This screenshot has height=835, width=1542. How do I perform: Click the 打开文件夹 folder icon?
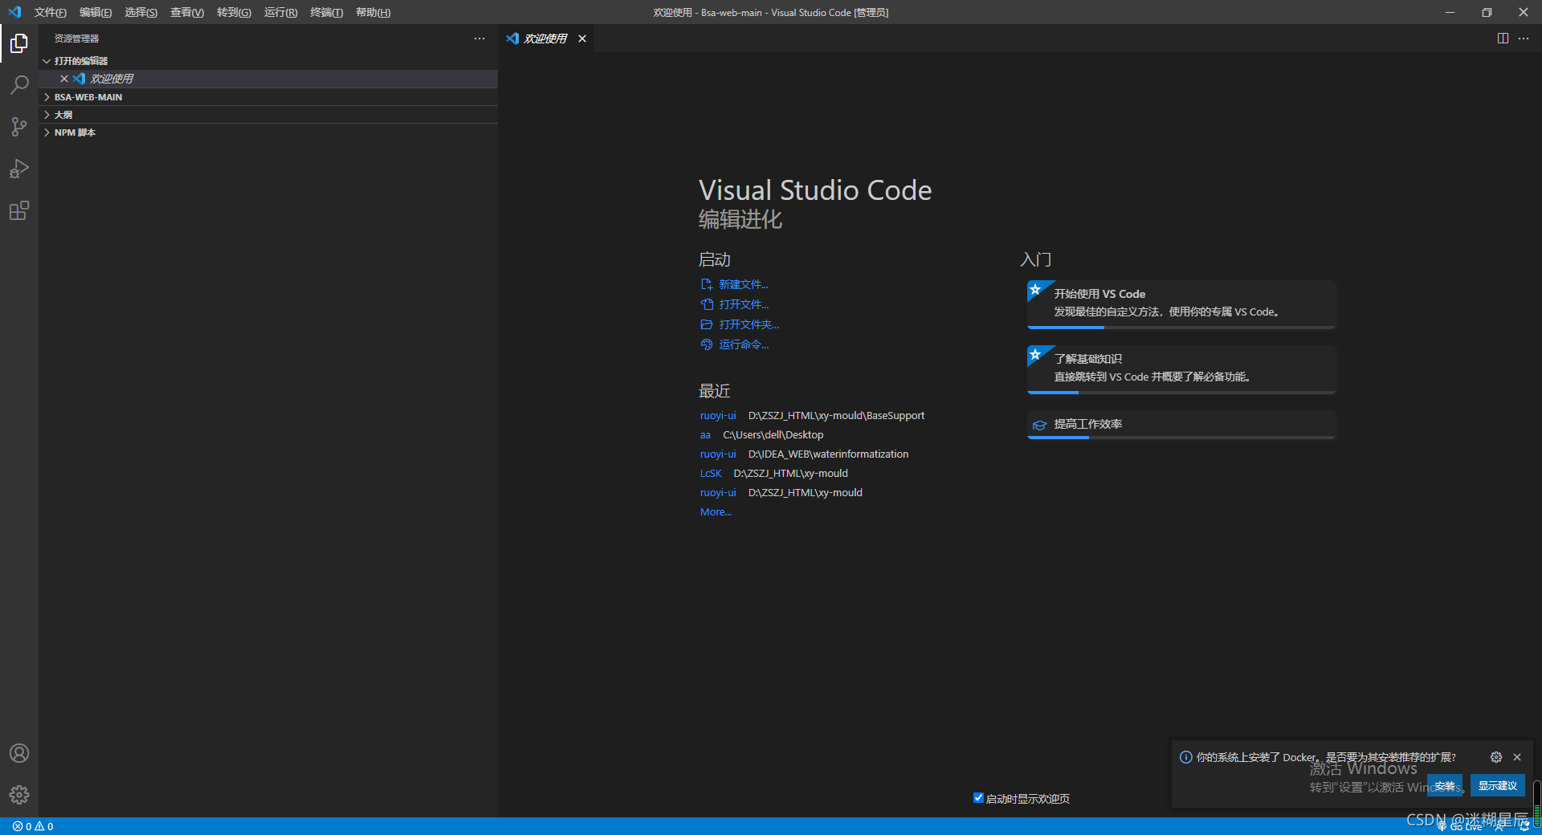[707, 324]
